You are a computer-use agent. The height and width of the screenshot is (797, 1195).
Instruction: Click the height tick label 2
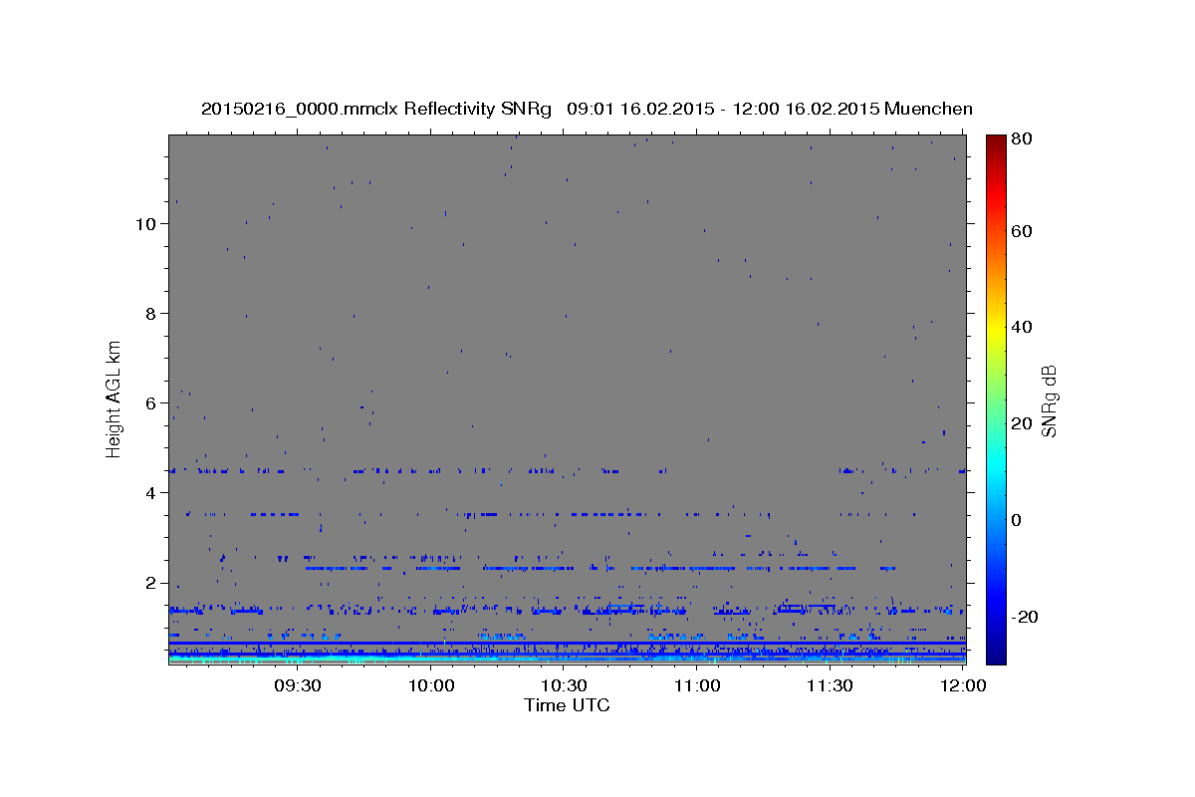pos(152,583)
